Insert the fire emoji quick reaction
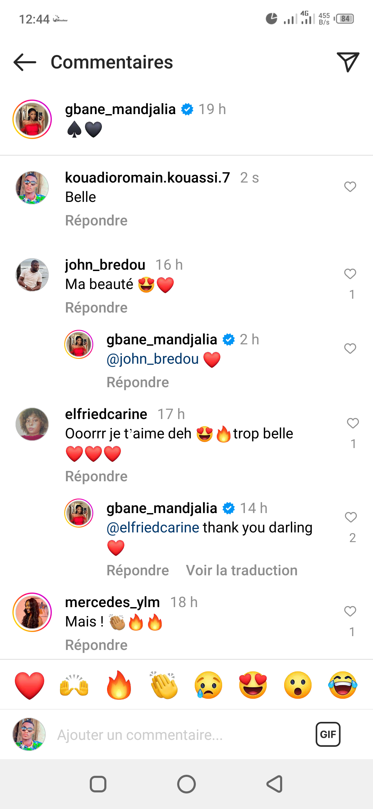Screen dimensions: 373x809 [119, 685]
